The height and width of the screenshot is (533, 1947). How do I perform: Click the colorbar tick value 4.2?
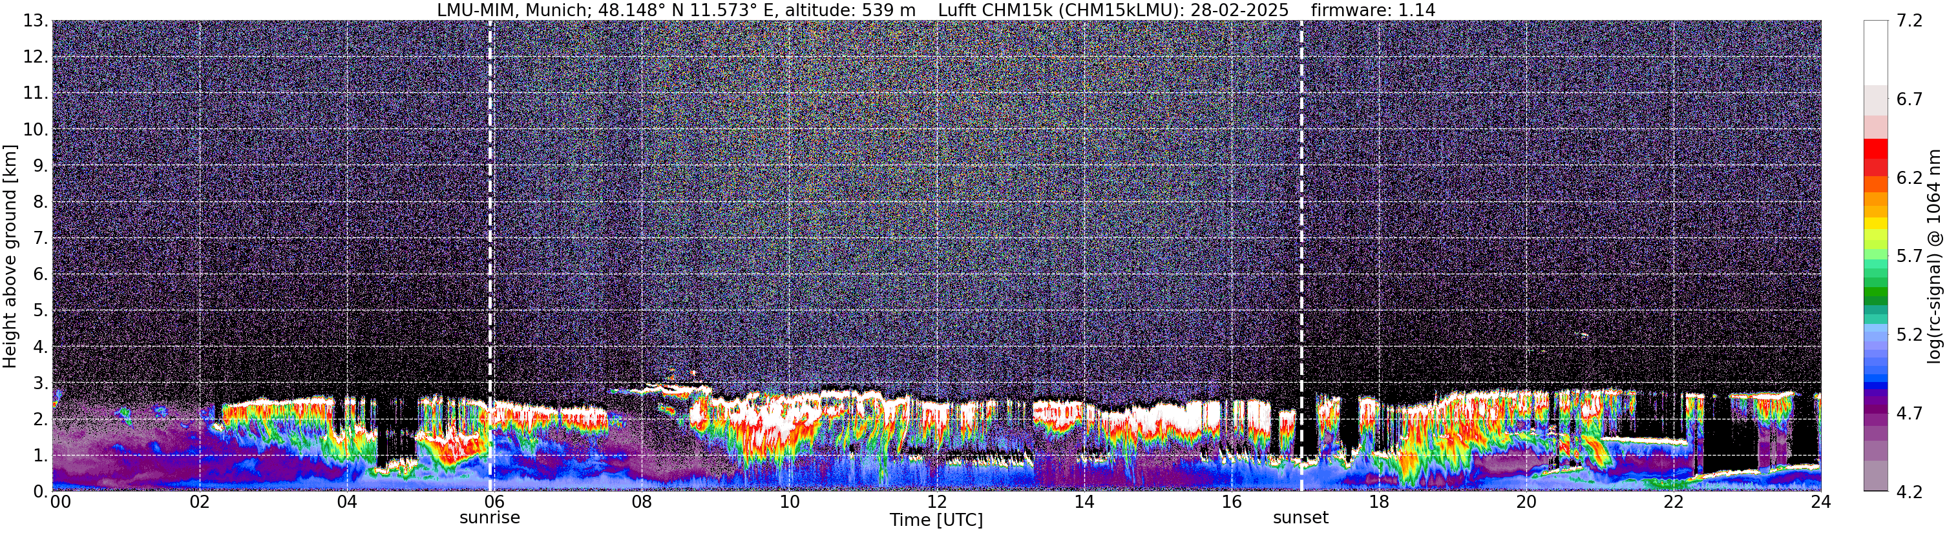coord(1910,492)
